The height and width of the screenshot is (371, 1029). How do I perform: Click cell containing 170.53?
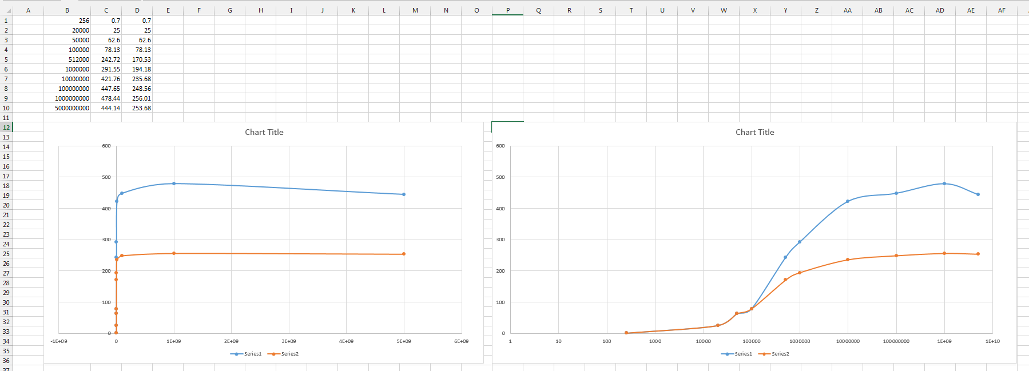(137, 59)
